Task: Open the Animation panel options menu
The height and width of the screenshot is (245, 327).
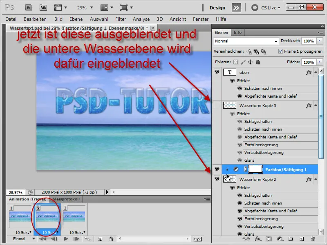Action: (207, 199)
